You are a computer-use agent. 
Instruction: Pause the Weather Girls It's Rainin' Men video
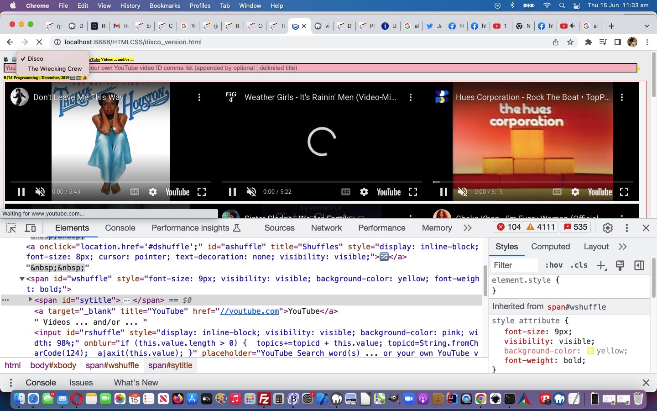(232, 192)
